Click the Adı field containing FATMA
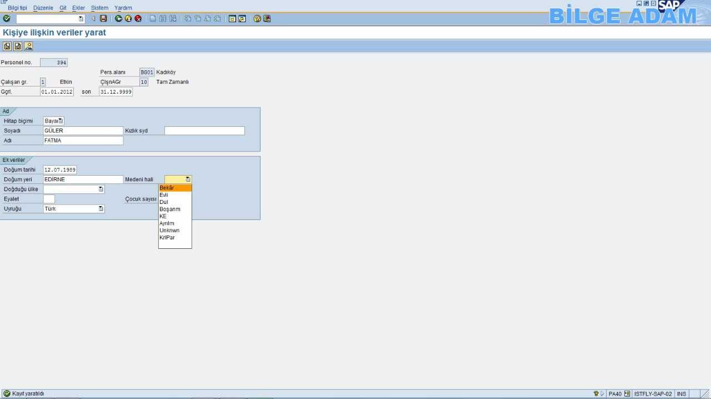Image resolution: width=711 pixels, height=399 pixels. point(83,141)
